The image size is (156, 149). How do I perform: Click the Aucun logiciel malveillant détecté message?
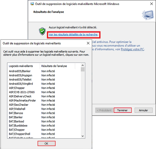click(x=73, y=27)
